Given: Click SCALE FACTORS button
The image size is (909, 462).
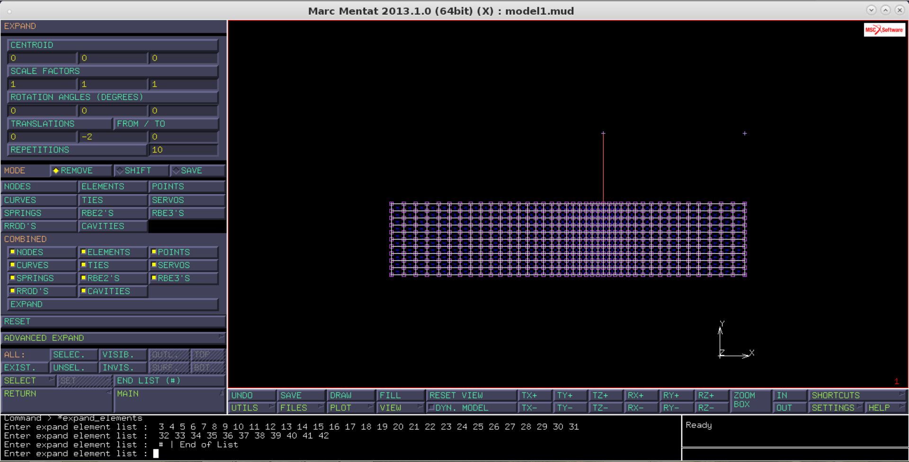Looking at the screenshot, I should [x=113, y=71].
